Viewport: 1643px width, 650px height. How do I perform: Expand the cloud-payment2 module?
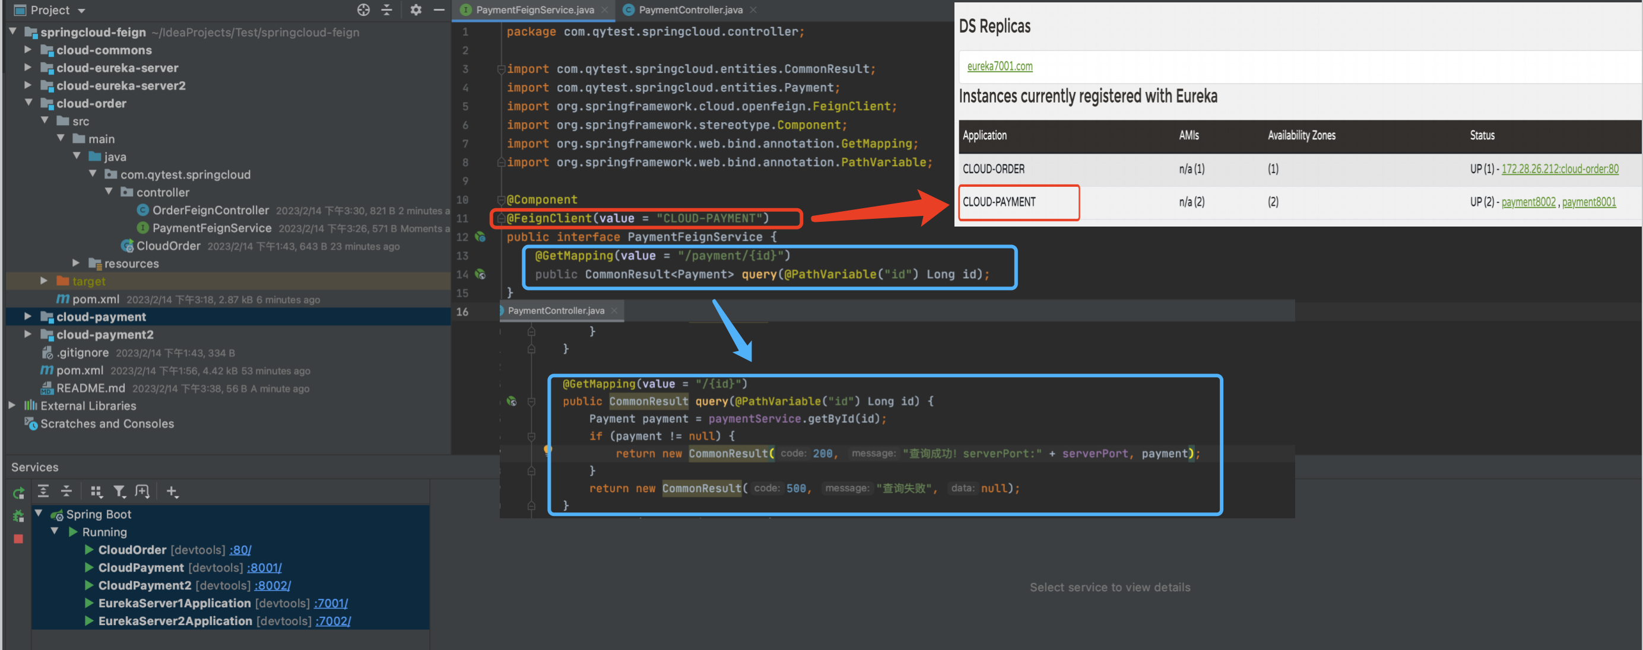tap(28, 334)
